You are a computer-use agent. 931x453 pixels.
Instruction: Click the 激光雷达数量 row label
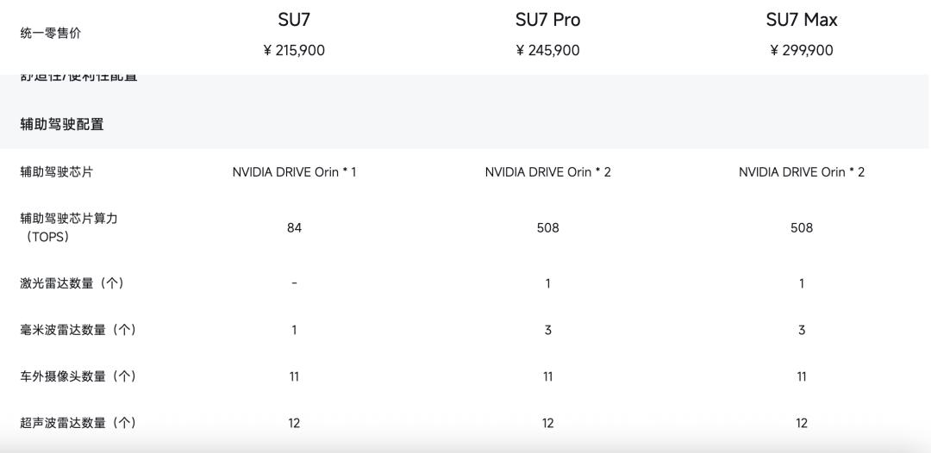[72, 283]
